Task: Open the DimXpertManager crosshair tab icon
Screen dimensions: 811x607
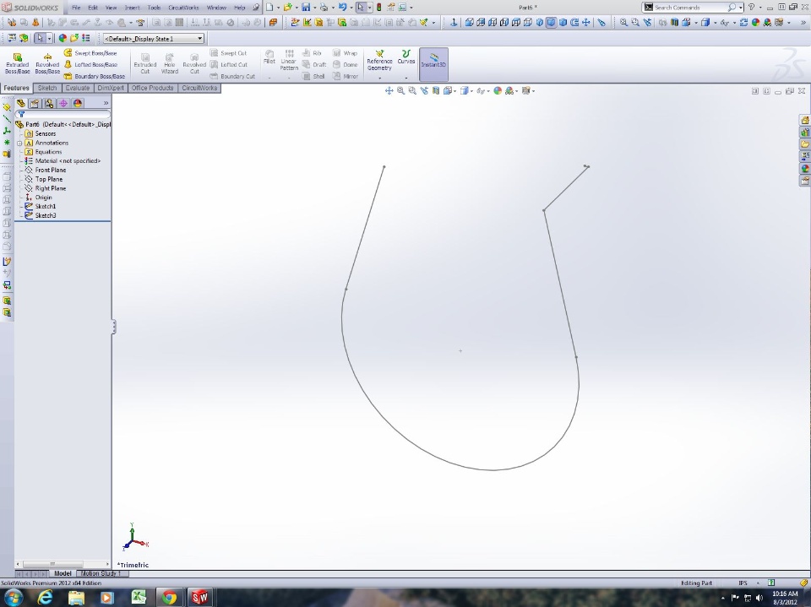Action: pos(63,103)
